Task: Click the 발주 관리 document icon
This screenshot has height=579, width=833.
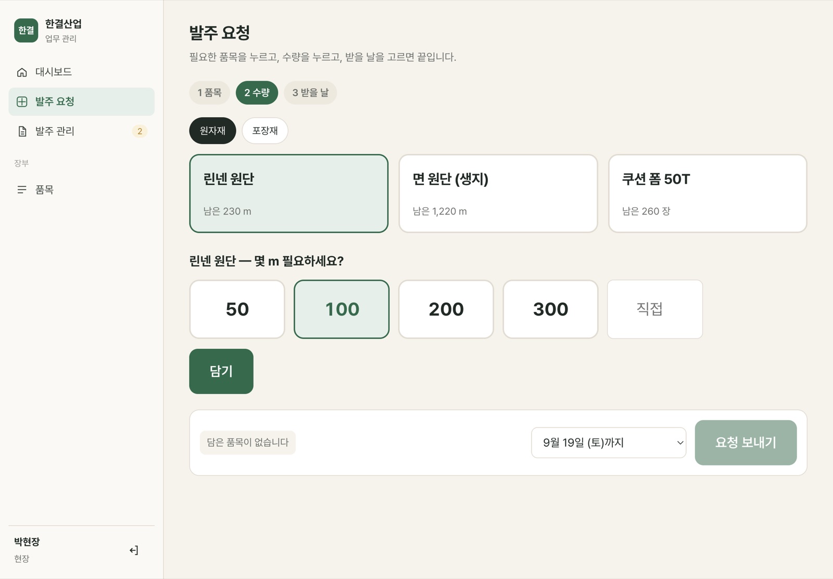Action: point(22,131)
